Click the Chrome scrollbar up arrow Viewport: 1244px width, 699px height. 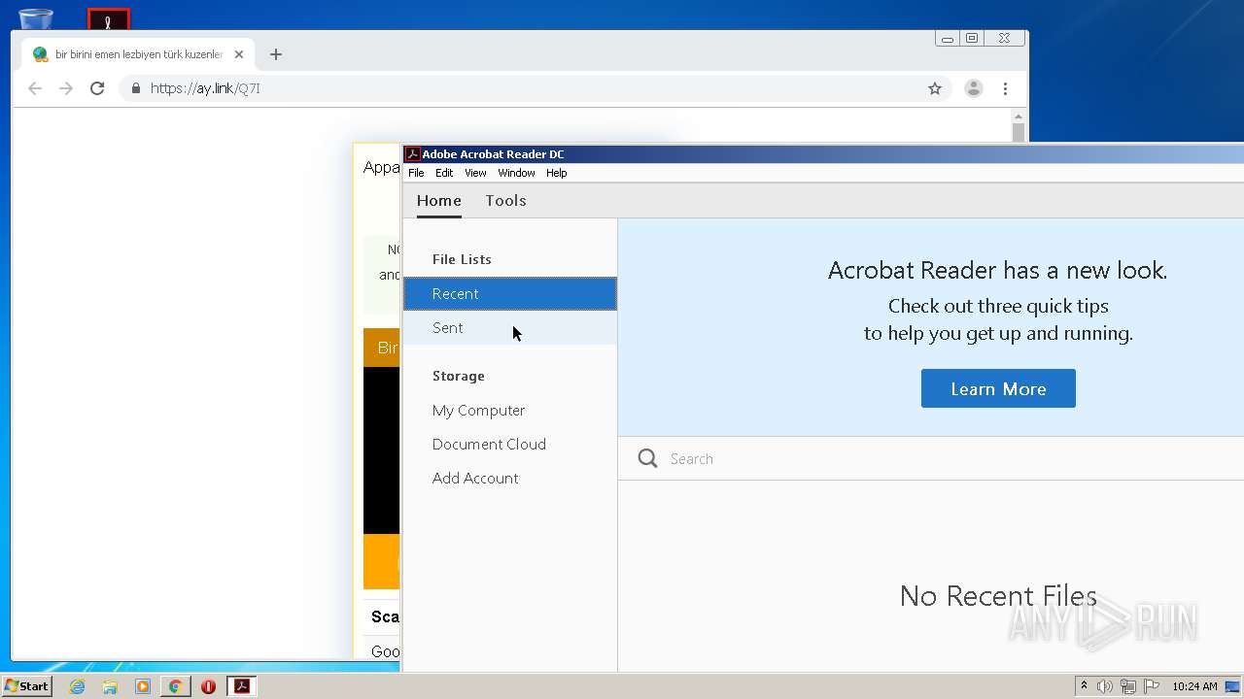(1018, 116)
